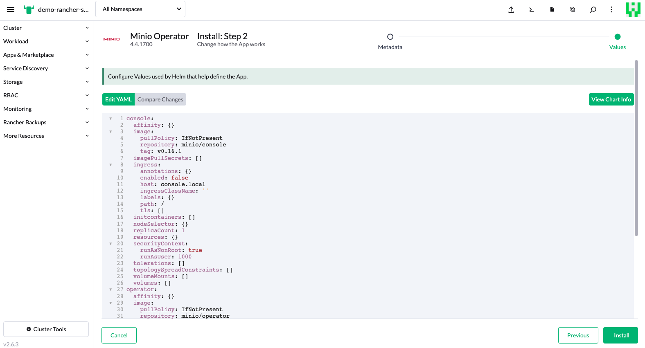The image size is (645, 348).
Task: Fold the securityContext block in YAML
Action: click(x=111, y=244)
